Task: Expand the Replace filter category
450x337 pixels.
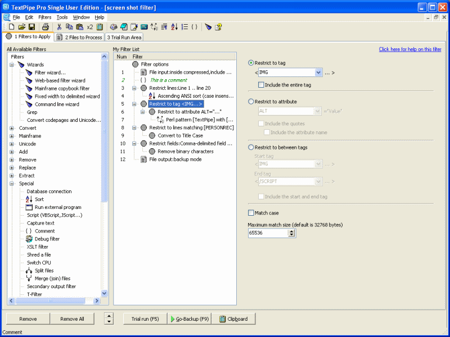Action: [12, 167]
